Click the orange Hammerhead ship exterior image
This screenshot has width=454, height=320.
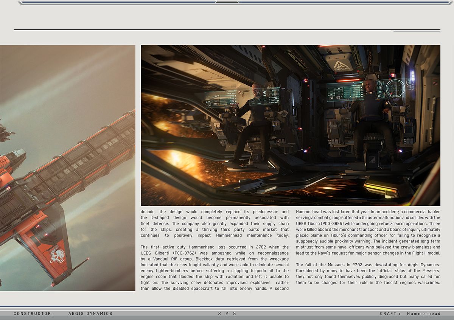(x=67, y=168)
